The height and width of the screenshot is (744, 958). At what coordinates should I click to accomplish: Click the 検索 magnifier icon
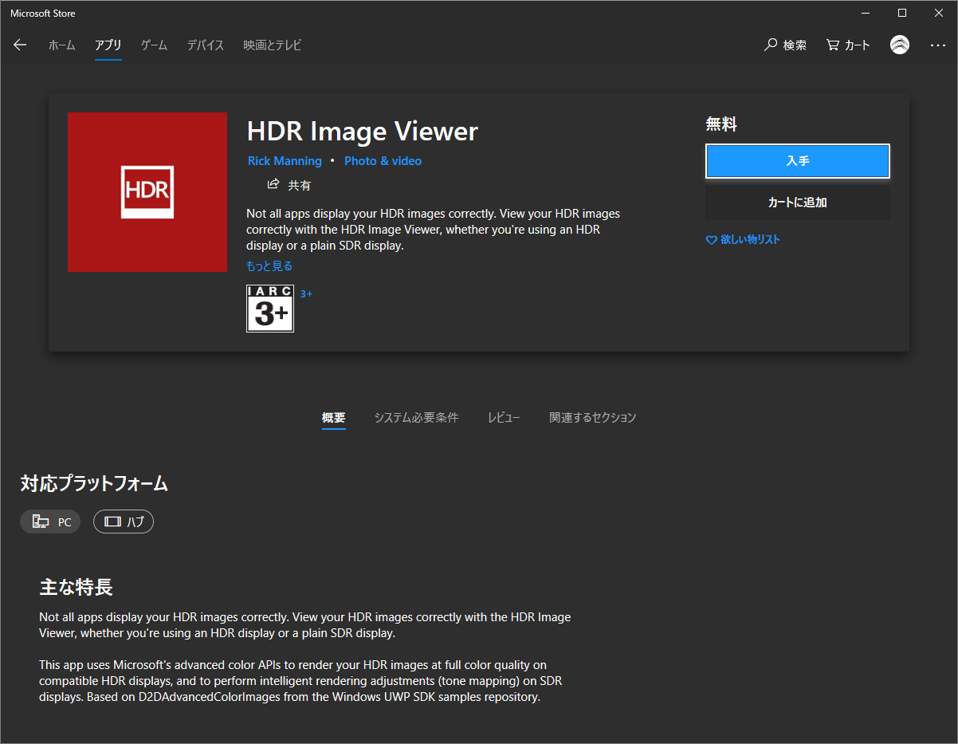pyautogui.click(x=771, y=45)
